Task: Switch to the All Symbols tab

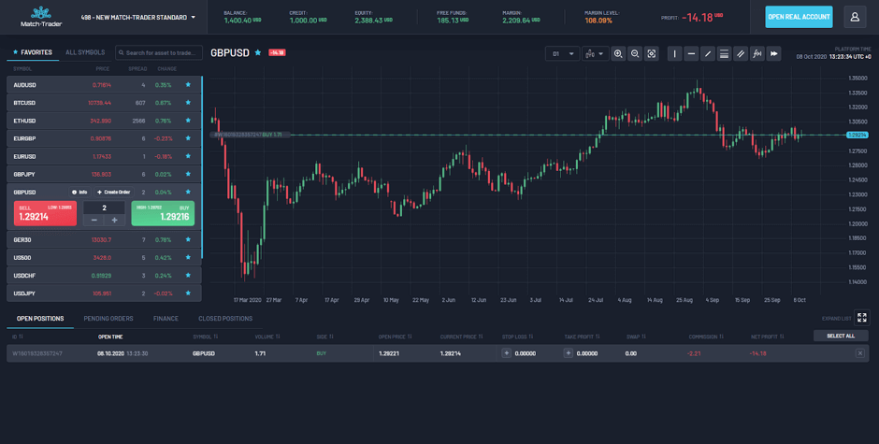Action: (x=85, y=52)
